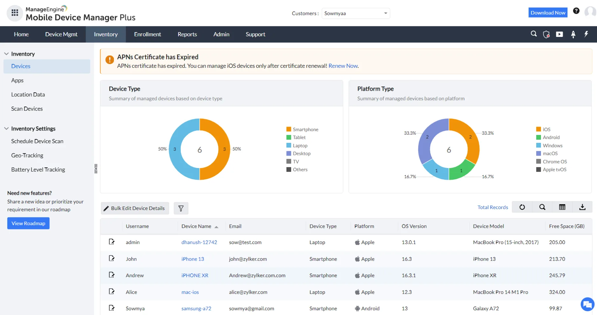This screenshot has height=315, width=597.
Task: Collapse the sidebar using the splitter handle
Action: [x=96, y=169]
